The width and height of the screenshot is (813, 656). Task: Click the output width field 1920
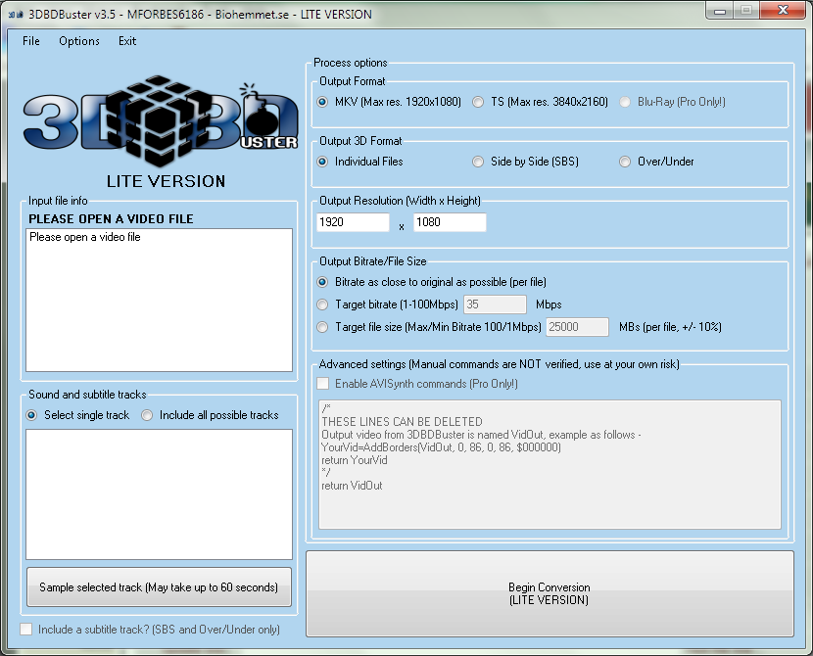click(x=353, y=222)
